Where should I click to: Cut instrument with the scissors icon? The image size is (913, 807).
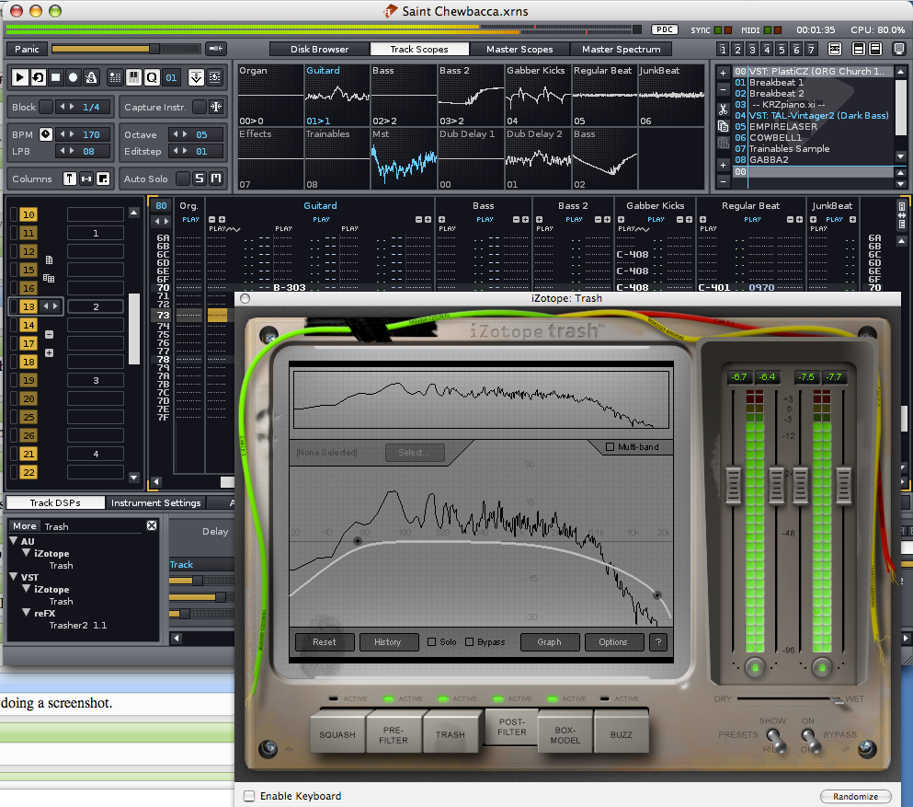[723, 109]
